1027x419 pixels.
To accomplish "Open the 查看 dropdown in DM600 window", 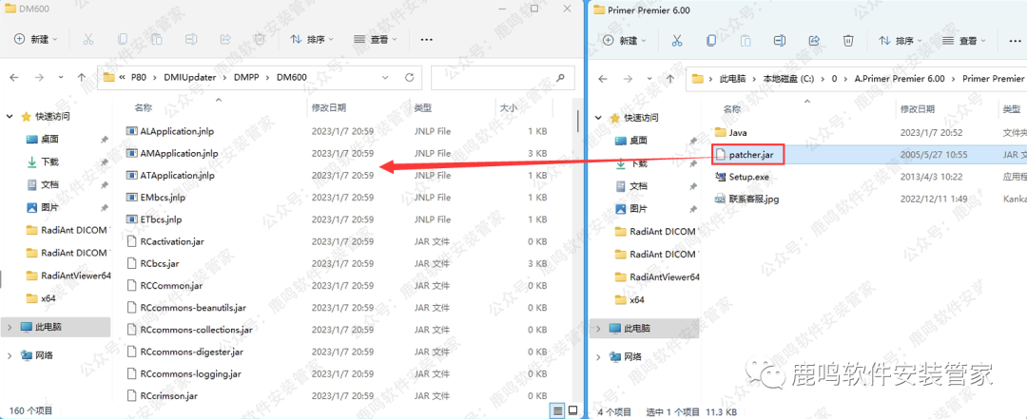I will click(x=376, y=39).
